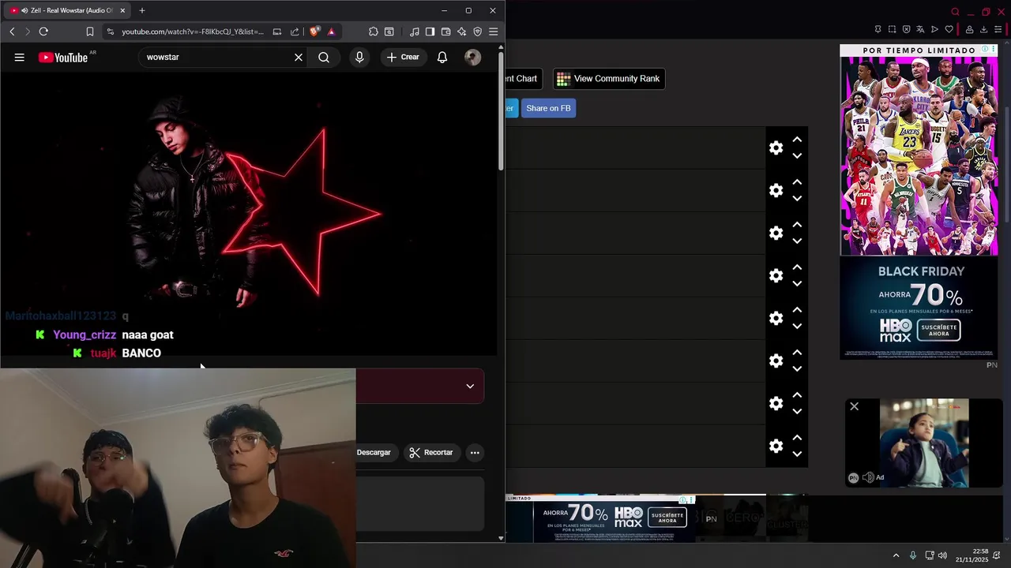Click the Recortar clip button
The width and height of the screenshot is (1011, 568).
[430, 453]
